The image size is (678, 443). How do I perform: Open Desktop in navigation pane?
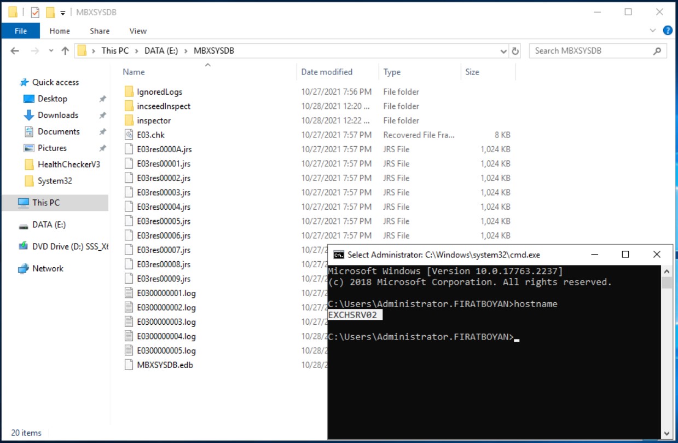coord(53,99)
